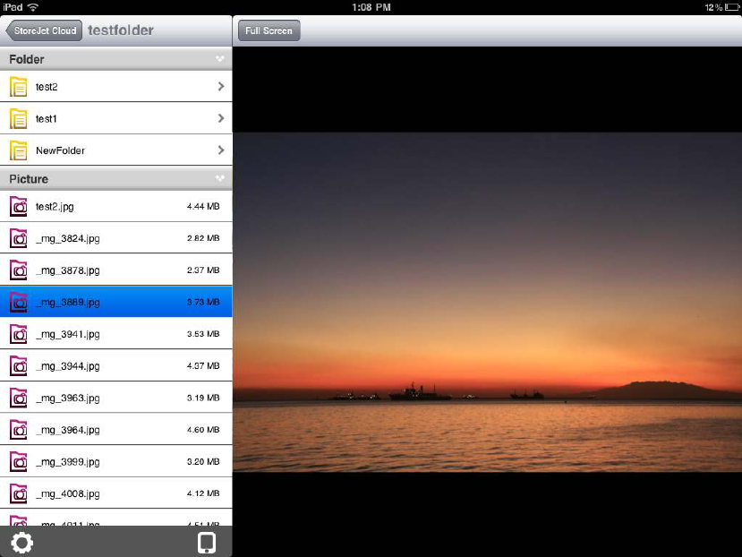Image resolution: width=742 pixels, height=557 pixels.
Task: Click the 4.44 MB file size
Action: 203,206
